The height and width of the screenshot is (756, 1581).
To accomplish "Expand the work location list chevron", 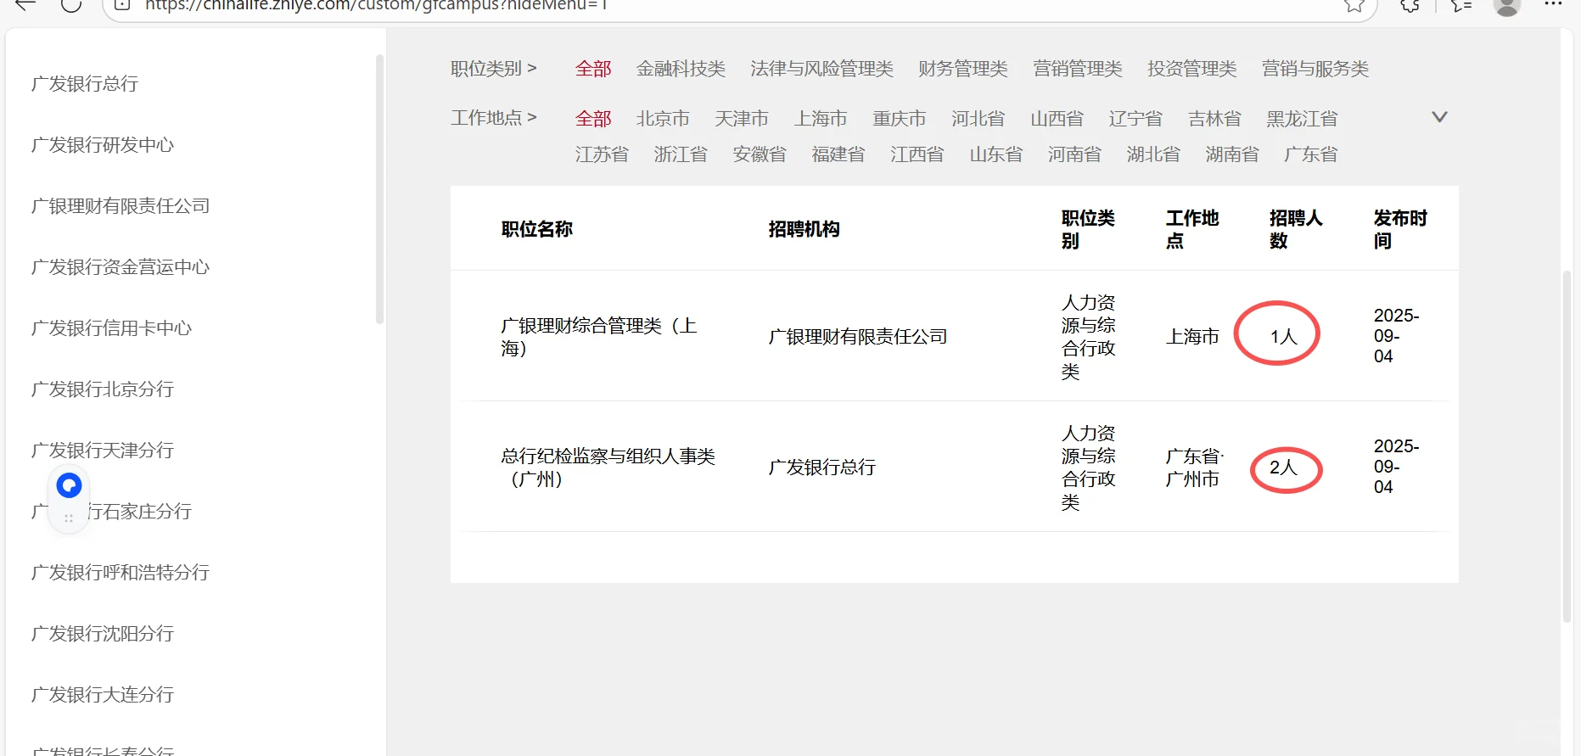I will (1439, 117).
